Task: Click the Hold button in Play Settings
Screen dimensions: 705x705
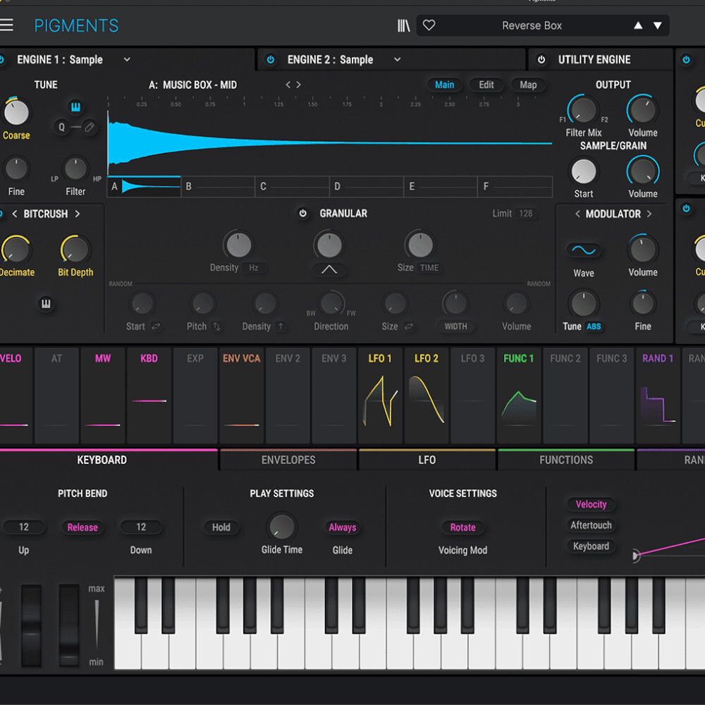Action: click(221, 527)
